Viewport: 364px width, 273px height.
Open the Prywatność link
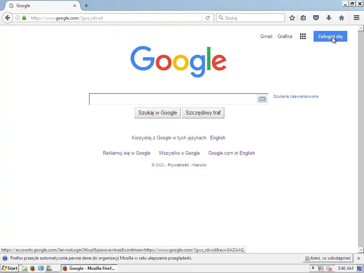point(178,165)
